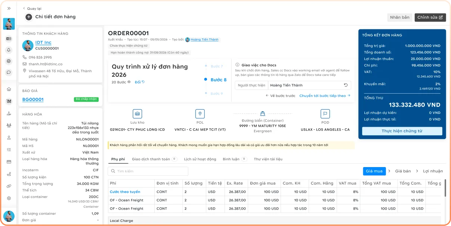451x226 pixels.
Task: Click the Thực hiện chứng từ button
Action: [x=402, y=131]
